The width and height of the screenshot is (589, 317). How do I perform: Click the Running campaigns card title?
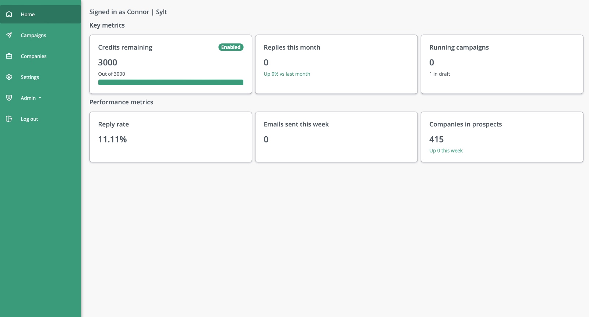click(459, 47)
